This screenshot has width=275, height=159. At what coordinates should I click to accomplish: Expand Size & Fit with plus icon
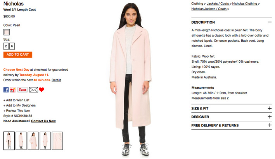point(270,108)
